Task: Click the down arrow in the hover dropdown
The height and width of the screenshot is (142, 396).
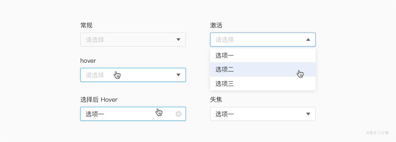Action: [178, 75]
